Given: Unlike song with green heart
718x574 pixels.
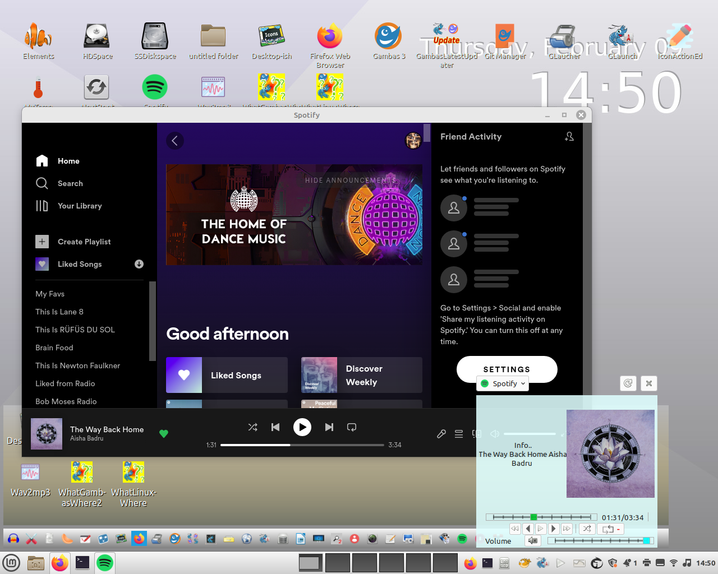Looking at the screenshot, I should click(164, 433).
